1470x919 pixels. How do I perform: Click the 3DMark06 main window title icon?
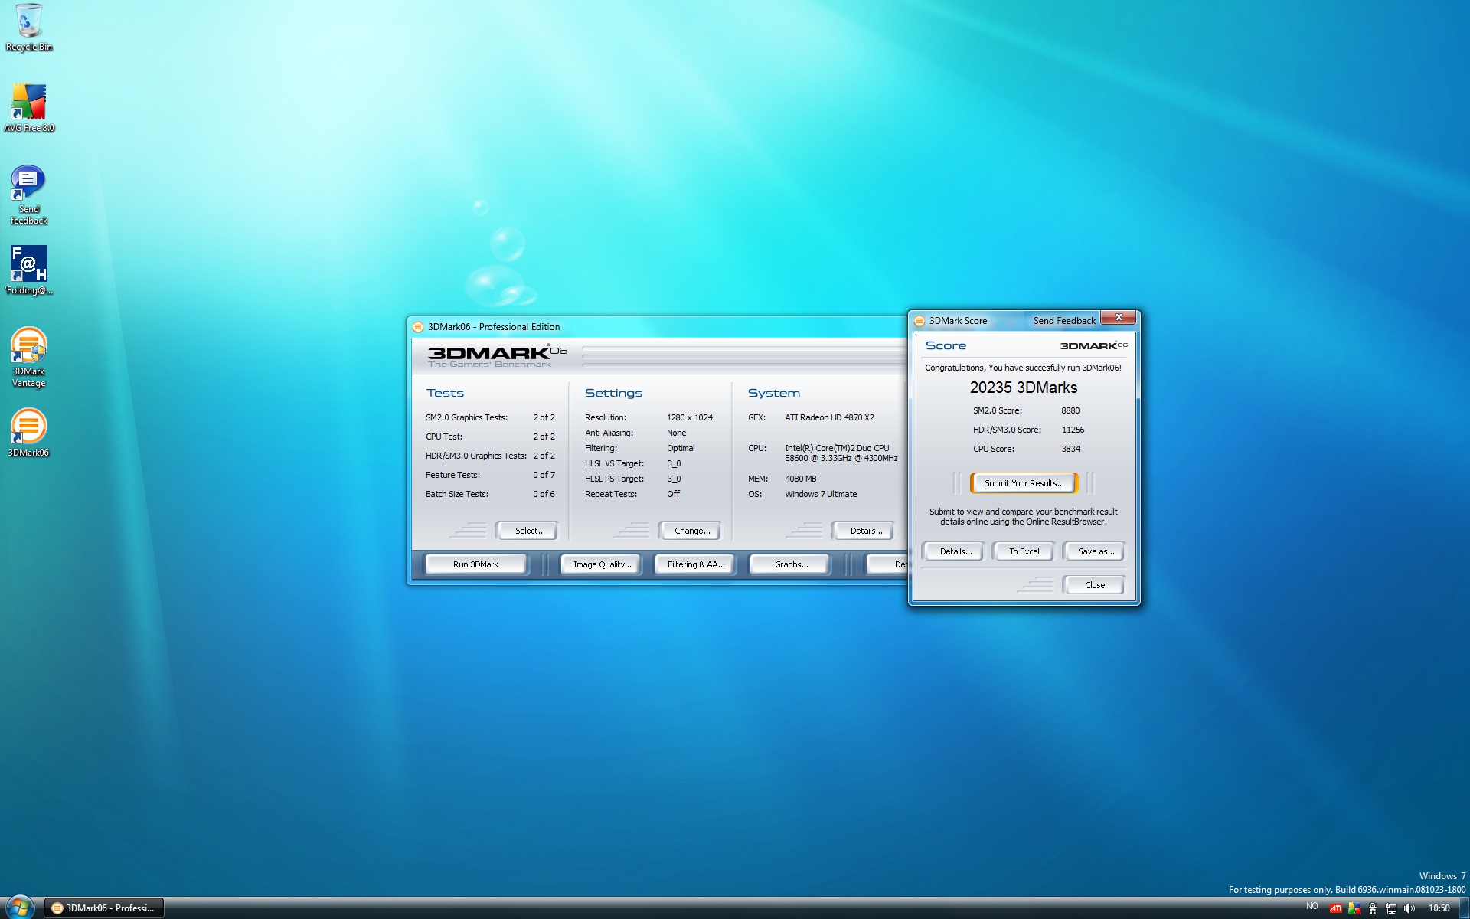click(418, 327)
